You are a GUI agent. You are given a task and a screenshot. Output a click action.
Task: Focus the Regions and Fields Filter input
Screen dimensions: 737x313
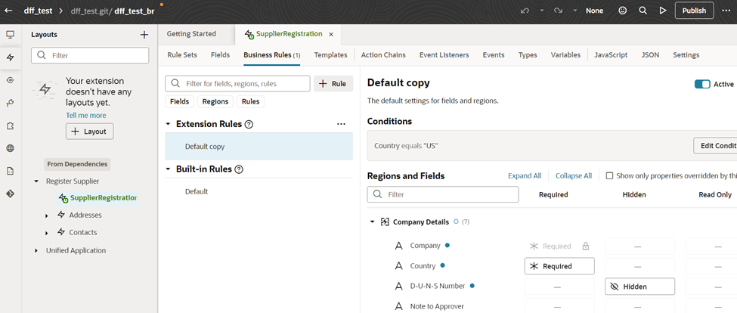[443, 194]
